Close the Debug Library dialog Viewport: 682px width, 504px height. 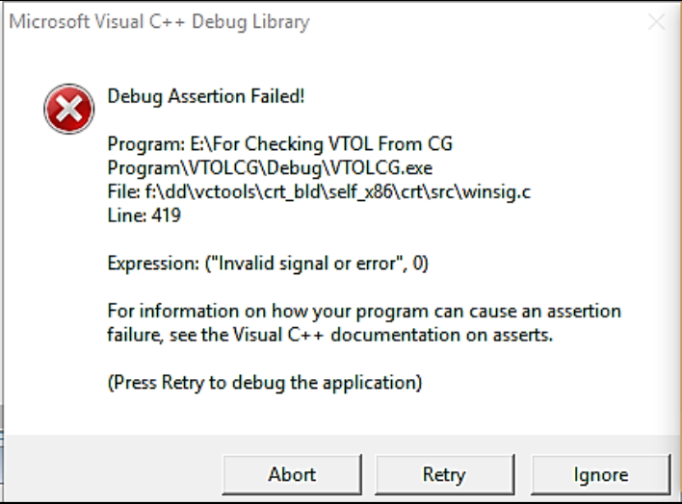click(656, 21)
